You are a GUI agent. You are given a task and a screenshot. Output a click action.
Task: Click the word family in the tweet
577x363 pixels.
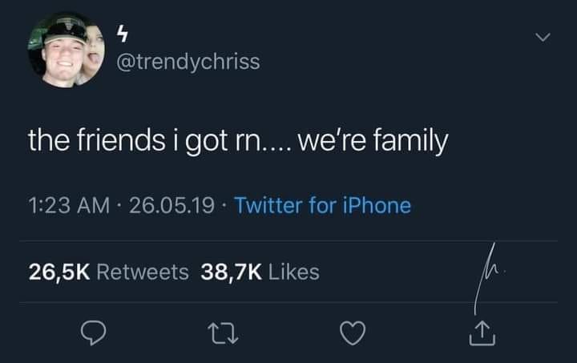[410, 141]
